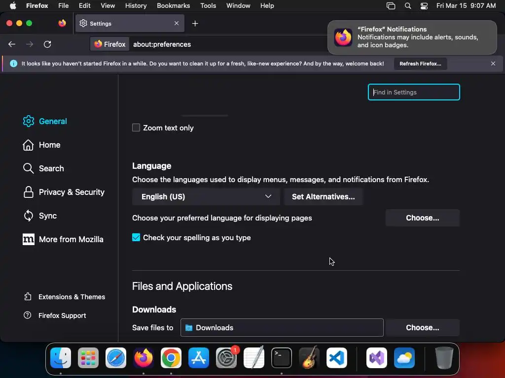Go back with the back arrow
The width and height of the screenshot is (505, 378).
(12, 44)
